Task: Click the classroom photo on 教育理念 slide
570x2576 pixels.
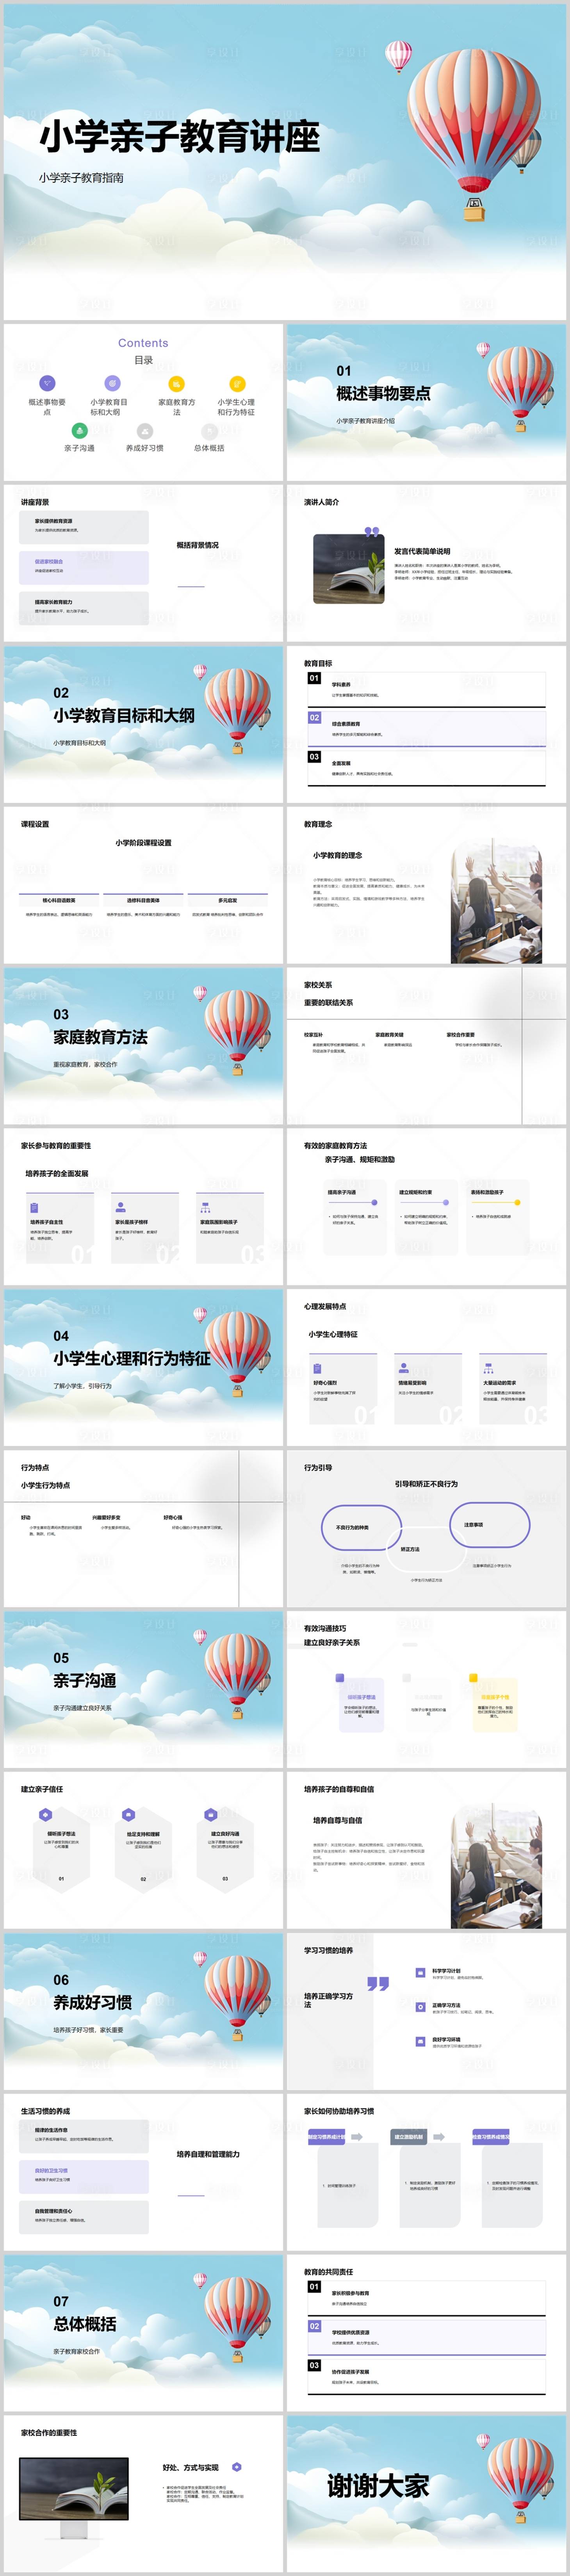Action: pyautogui.click(x=496, y=901)
